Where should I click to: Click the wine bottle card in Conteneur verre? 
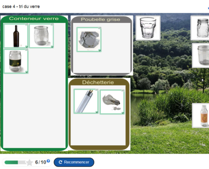[16, 36]
